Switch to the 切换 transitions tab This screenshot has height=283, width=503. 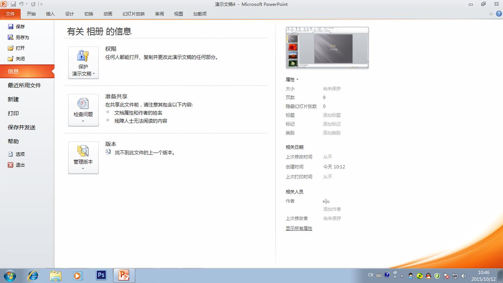point(89,14)
